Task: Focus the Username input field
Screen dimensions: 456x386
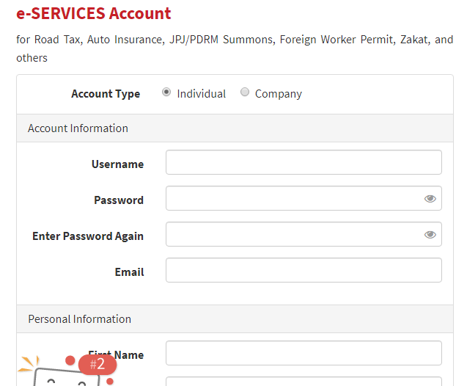Action: (x=304, y=162)
